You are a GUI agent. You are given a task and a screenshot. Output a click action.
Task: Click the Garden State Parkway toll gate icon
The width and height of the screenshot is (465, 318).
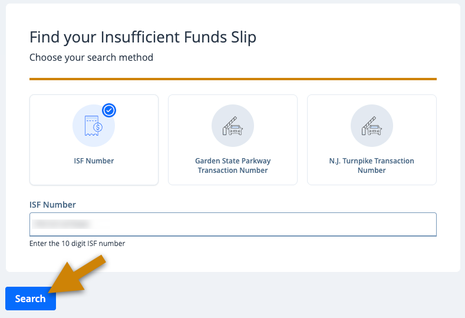point(233,126)
